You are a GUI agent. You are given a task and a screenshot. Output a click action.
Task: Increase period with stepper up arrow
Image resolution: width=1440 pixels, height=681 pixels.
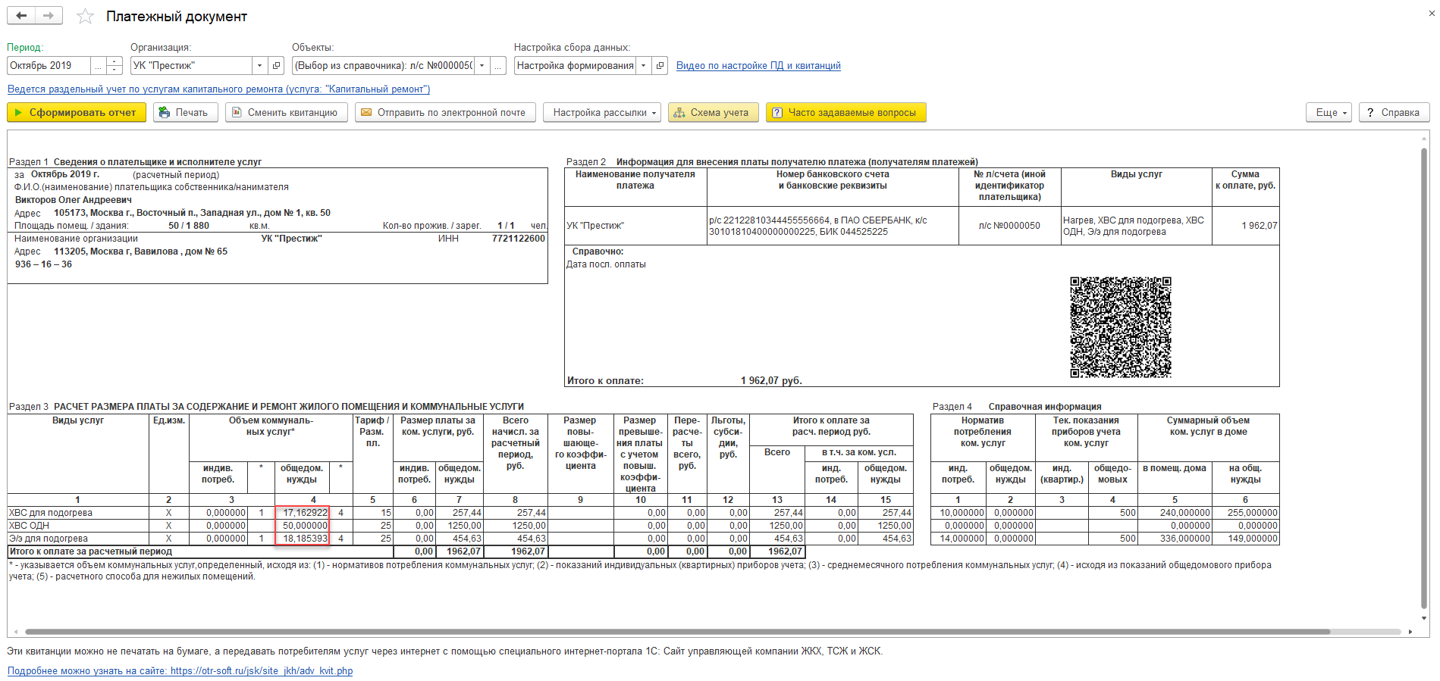pos(115,61)
